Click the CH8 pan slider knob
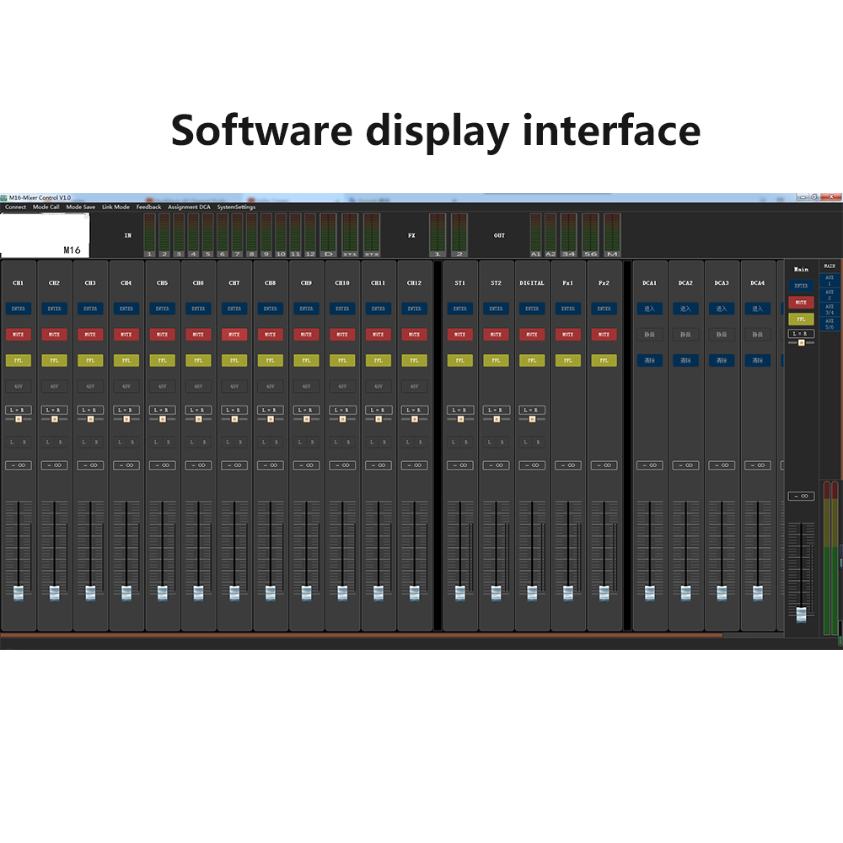 [271, 419]
